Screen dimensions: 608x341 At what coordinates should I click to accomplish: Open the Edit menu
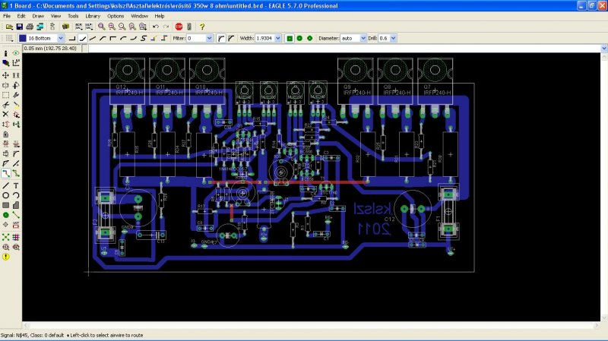(x=21, y=16)
